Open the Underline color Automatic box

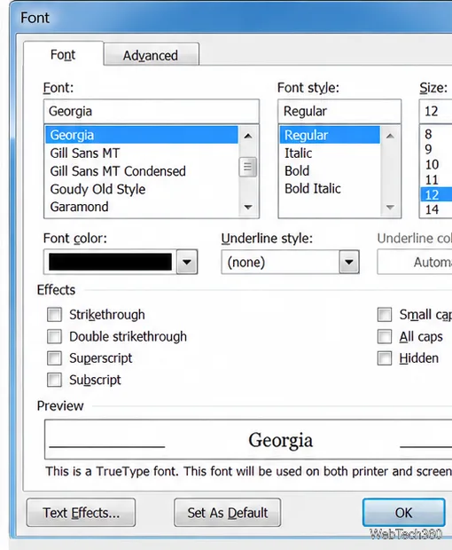pos(415,262)
